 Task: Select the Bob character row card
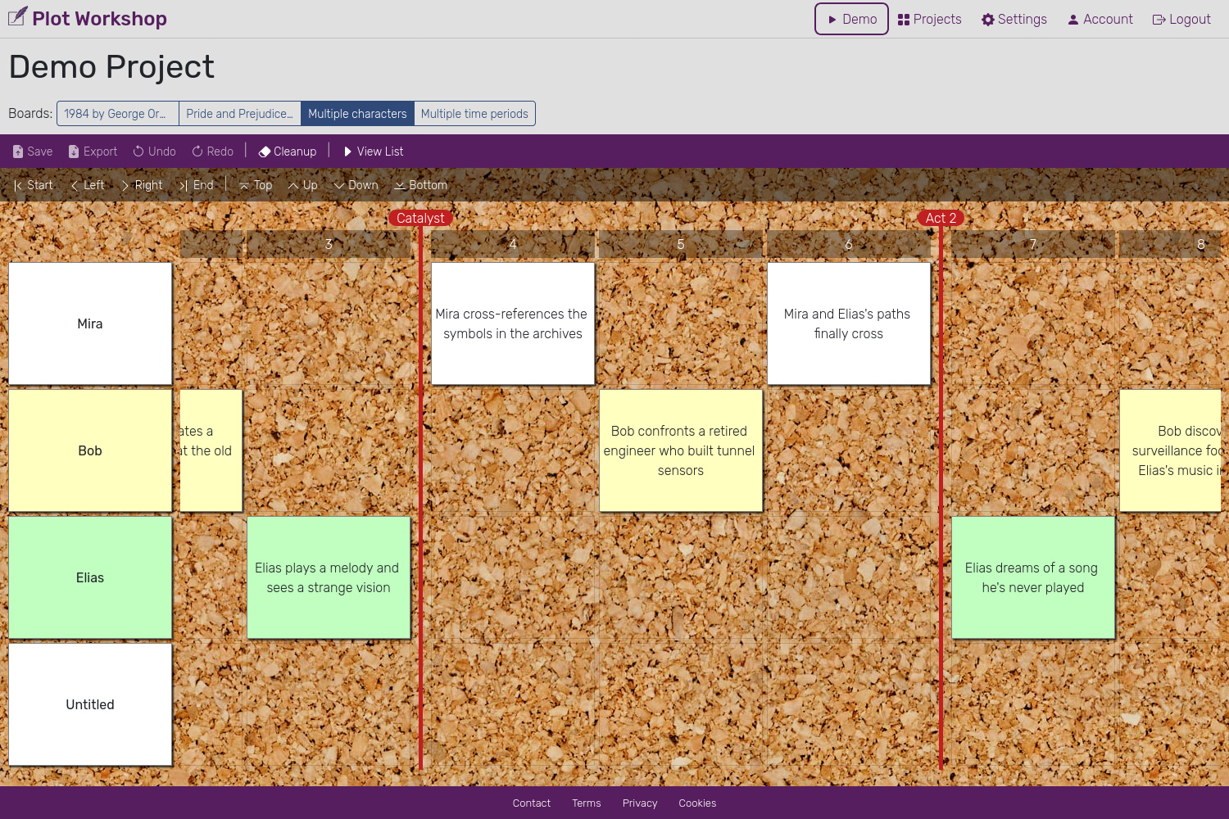click(90, 450)
